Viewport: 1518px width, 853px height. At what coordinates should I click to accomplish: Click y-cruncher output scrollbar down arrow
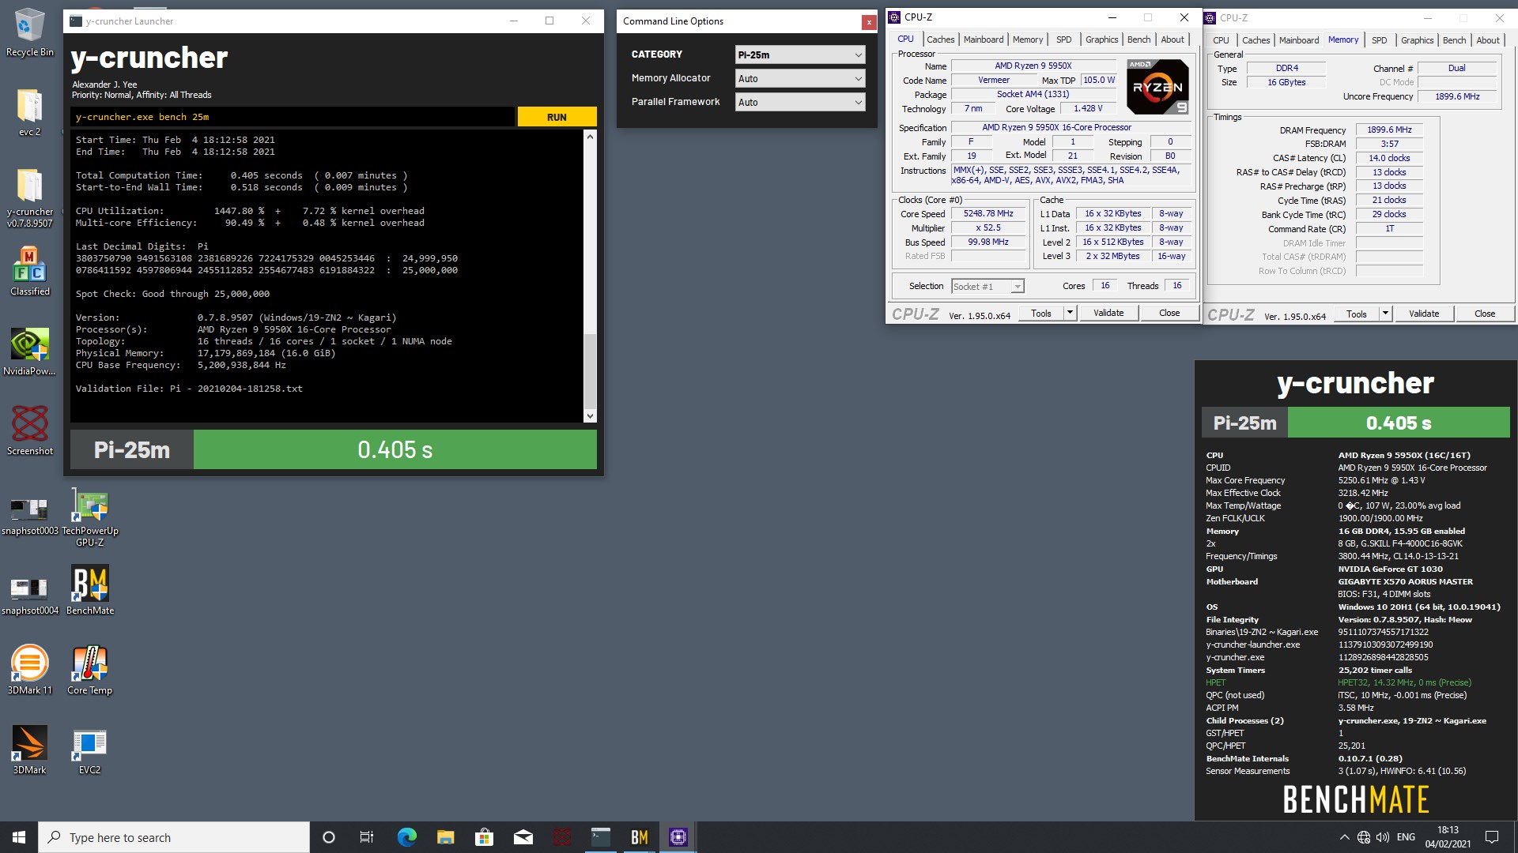point(590,416)
